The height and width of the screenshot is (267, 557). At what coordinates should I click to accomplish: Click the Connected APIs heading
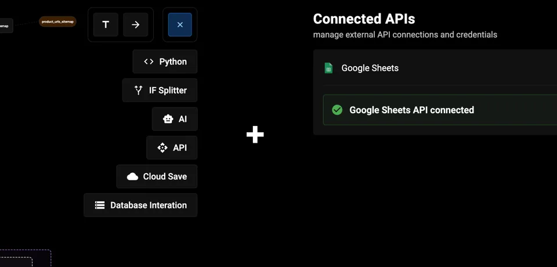(364, 19)
